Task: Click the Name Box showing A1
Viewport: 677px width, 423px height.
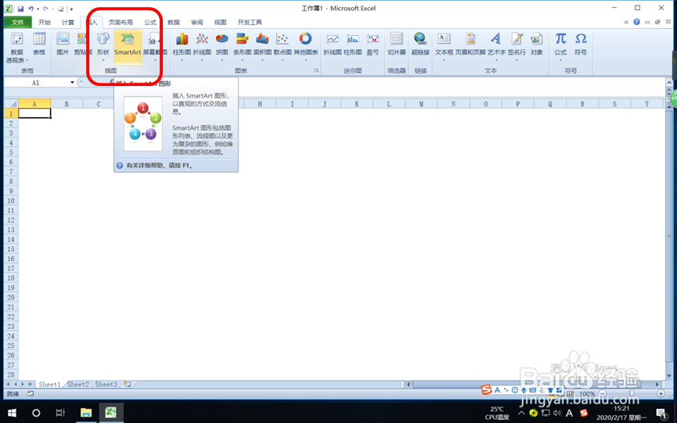Action: pyautogui.click(x=36, y=82)
